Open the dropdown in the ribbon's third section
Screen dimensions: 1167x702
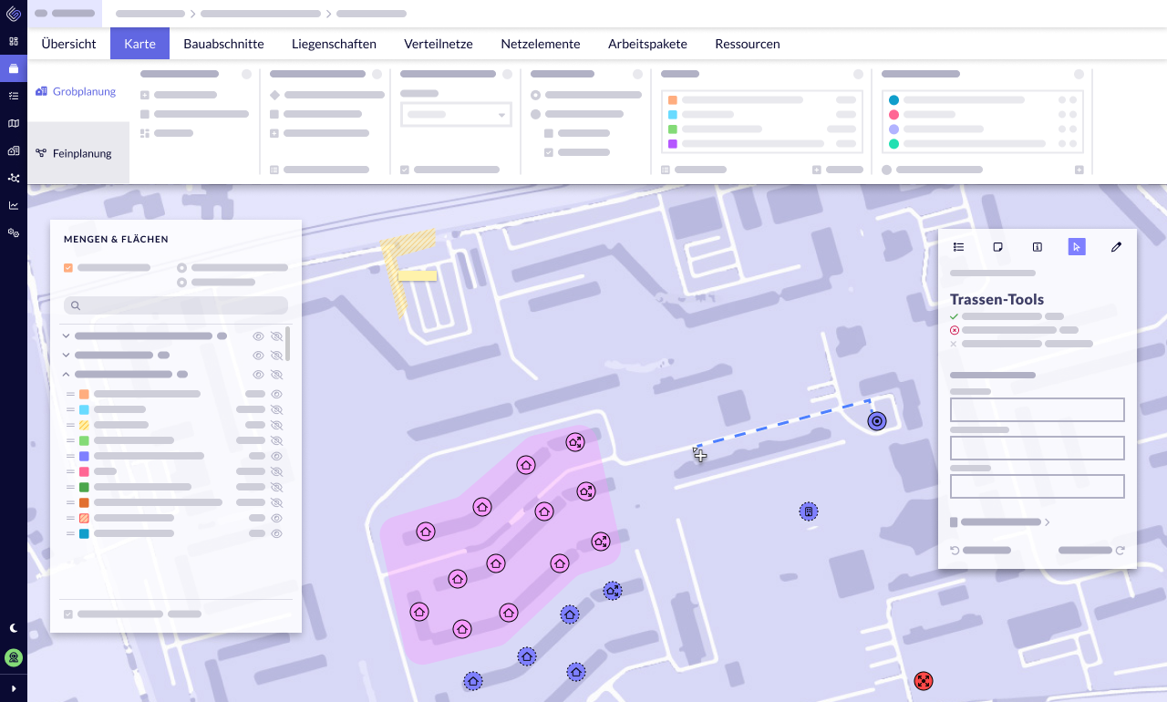click(x=456, y=115)
